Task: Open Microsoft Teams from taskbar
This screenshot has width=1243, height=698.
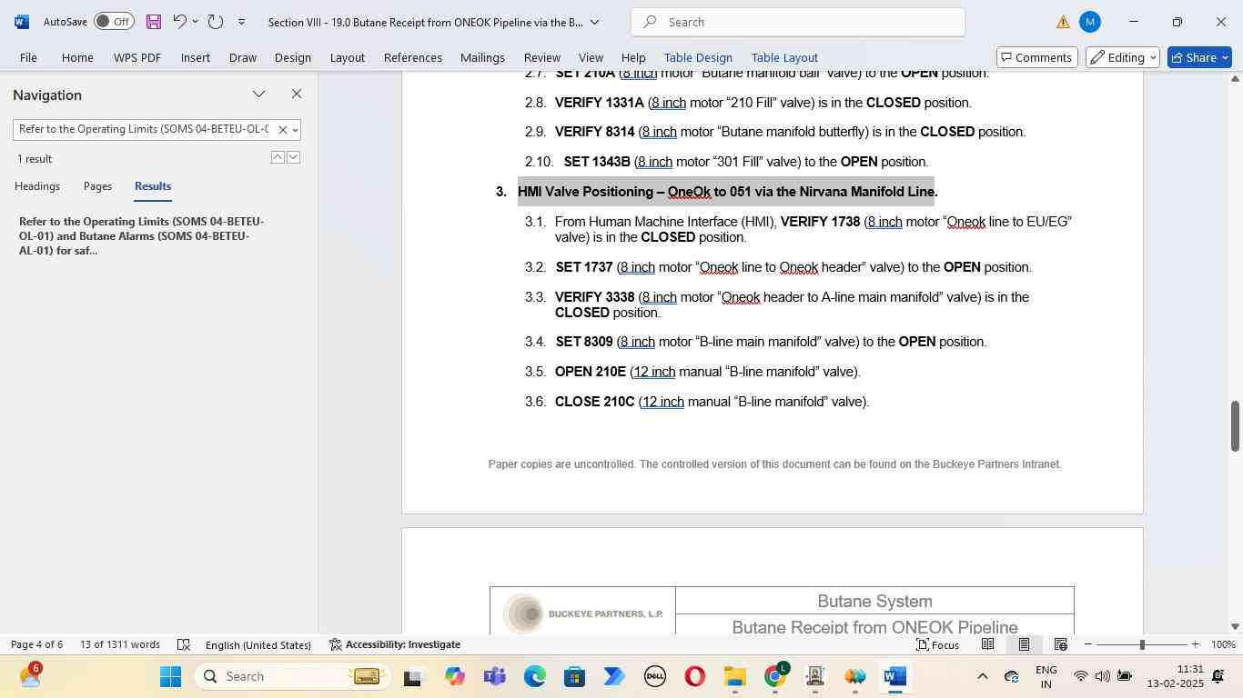Action: coord(495,676)
